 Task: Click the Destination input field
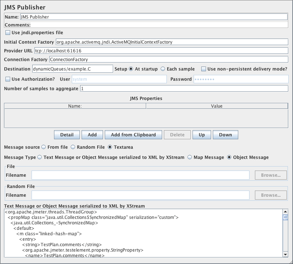tap(73, 69)
